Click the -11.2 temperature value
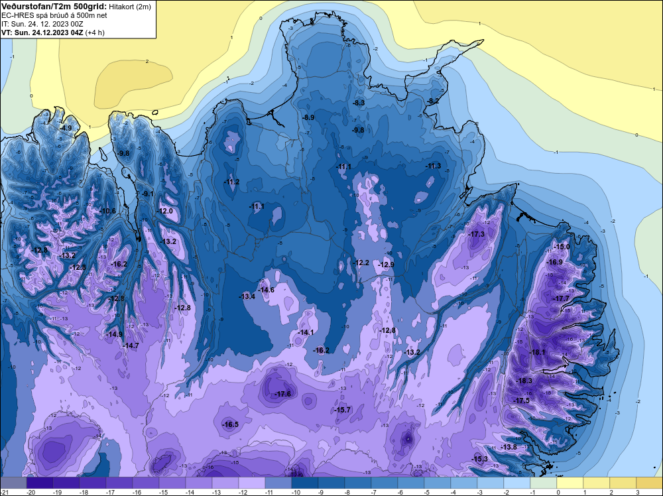Image resolution: width=663 pixels, height=496 pixels. click(231, 182)
